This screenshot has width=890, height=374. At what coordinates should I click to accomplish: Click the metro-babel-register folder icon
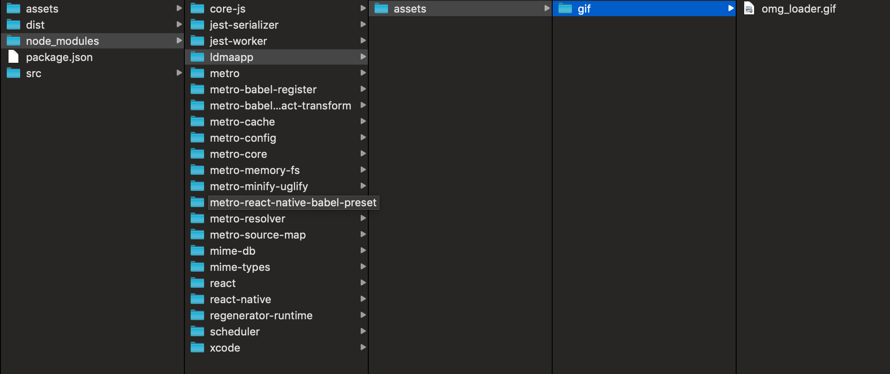[197, 89]
